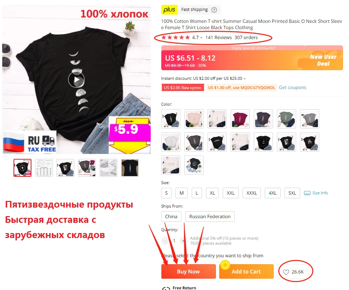Open the size chart thumbnail below main image
Image resolution: width=349 pixels, height=290 pixels.
44,168
